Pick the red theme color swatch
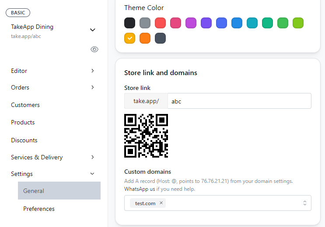This screenshot has width=325, height=227. tap(160, 23)
